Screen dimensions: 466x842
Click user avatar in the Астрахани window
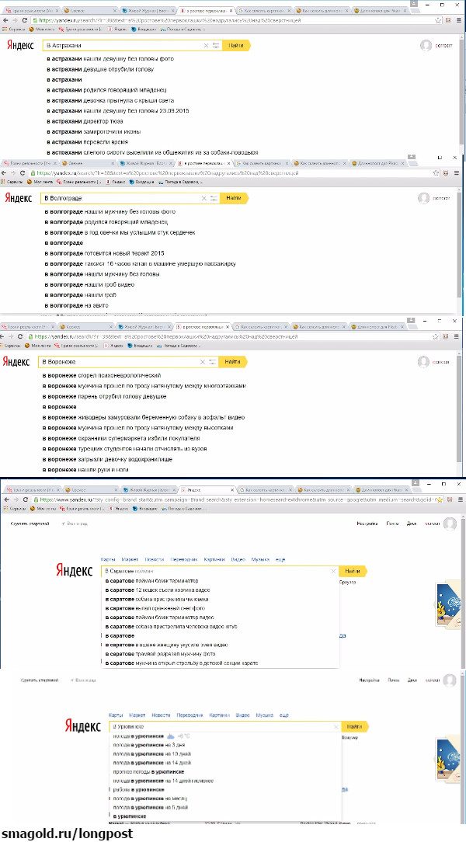tap(426, 46)
